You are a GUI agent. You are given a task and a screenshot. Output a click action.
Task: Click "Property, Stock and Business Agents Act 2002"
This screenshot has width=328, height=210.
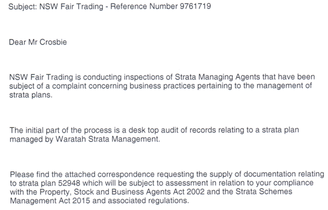coord(122,192)
